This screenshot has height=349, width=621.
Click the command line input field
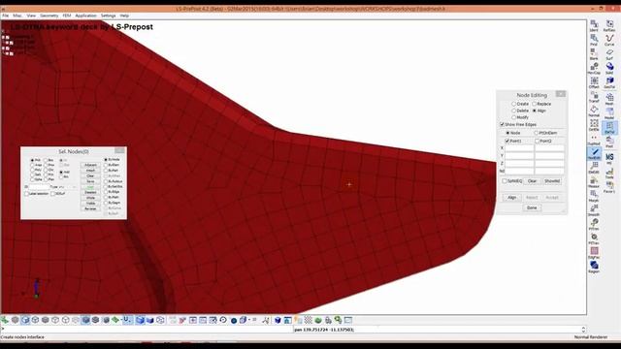pos(147,330)
